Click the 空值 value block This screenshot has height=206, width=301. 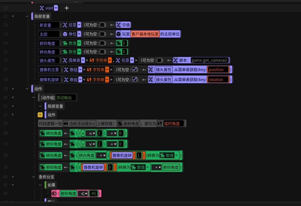(x=123, y=25)
